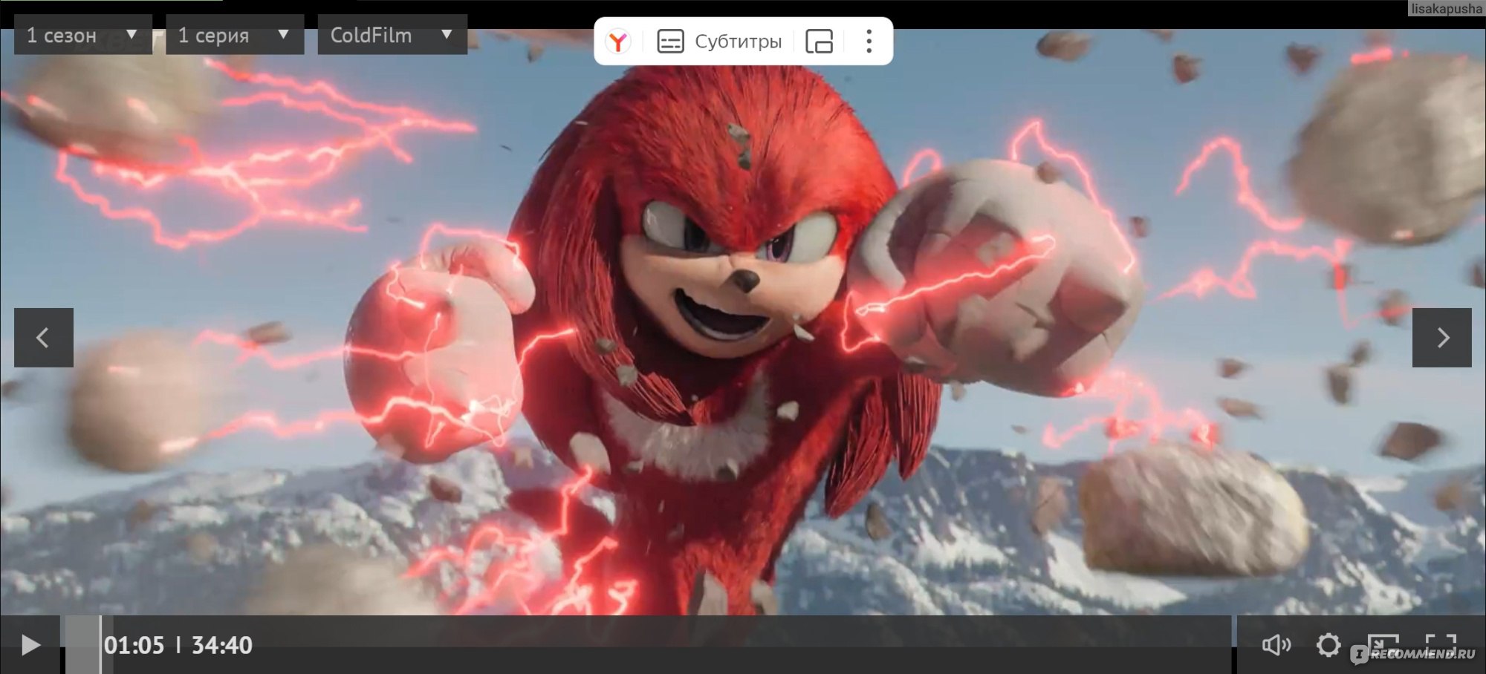The image size is (1486, 674).
Task: Toggle picture-in-picture mode in player bar
Action: (1383, 645)
